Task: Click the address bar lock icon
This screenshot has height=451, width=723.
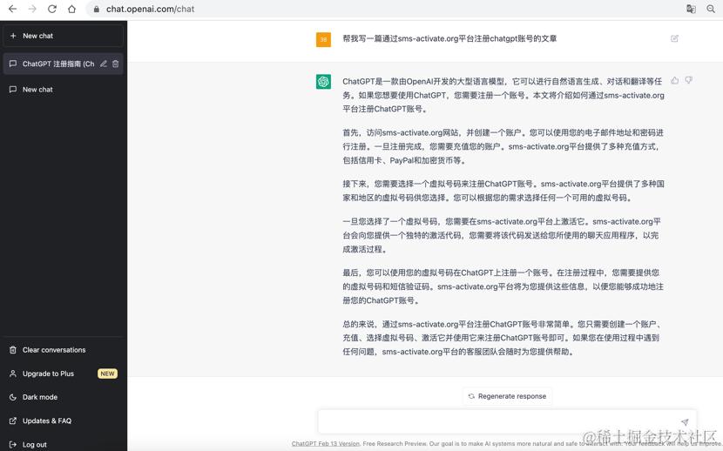Action: [x=97, y=10]
